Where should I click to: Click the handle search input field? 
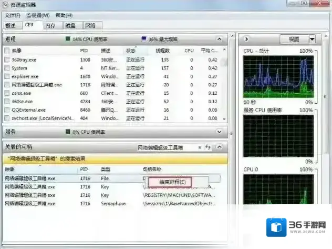165,148
